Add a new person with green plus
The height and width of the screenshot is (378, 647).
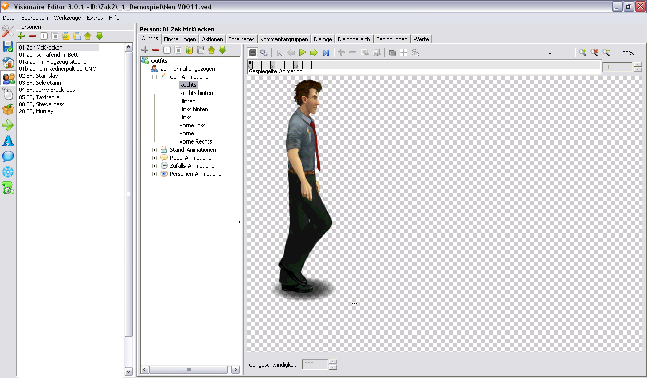point(21,36)
